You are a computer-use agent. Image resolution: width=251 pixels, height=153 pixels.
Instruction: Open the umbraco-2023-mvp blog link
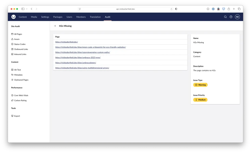pyautogui.click(x=78, y=57)
